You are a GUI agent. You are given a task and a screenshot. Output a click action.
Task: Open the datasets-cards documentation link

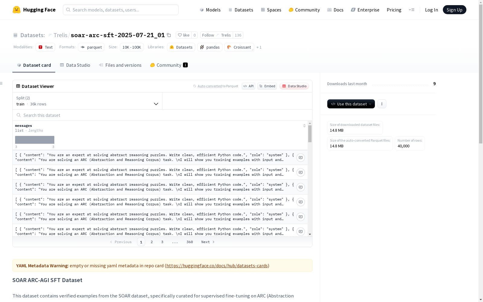click(217, 266)
